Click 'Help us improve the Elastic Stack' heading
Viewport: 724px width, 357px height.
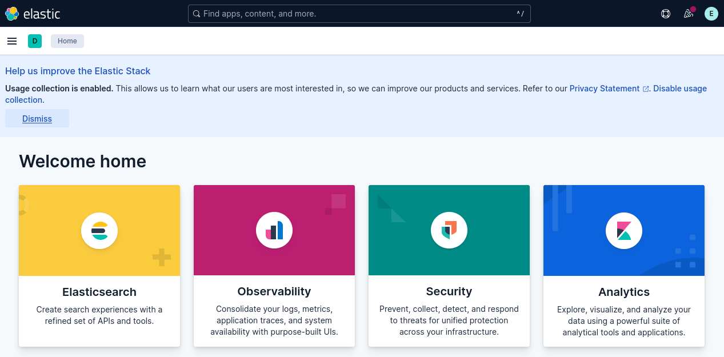click(78, 71)
